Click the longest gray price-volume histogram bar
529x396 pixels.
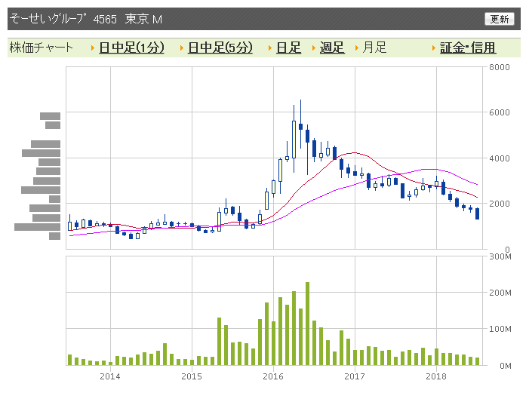click(x=38, y=227)
